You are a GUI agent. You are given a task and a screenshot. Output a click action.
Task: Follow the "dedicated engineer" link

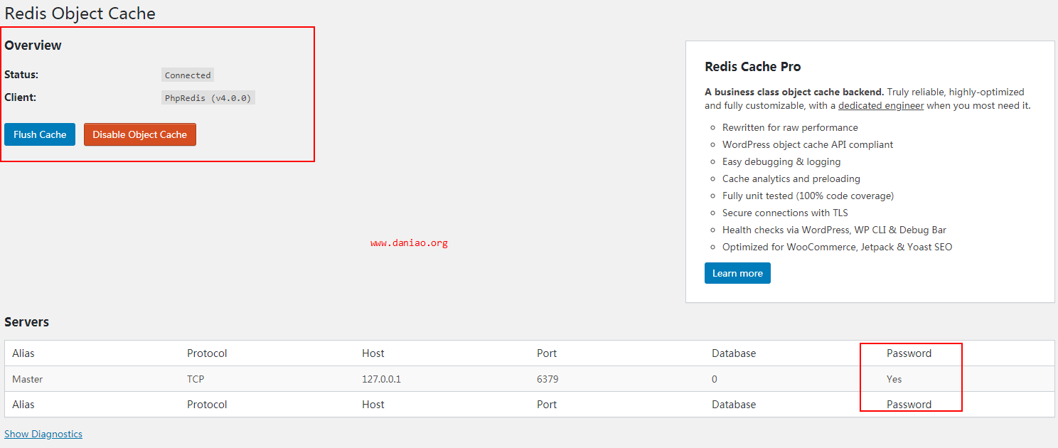click(881, 105)
